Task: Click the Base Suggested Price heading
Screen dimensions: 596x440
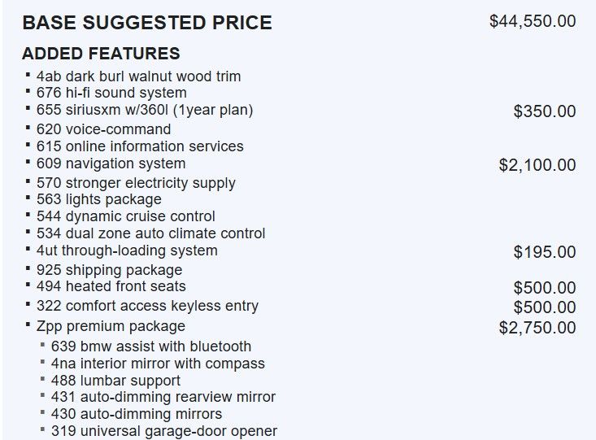Action: pyautogui.click(x=147, y=23)
